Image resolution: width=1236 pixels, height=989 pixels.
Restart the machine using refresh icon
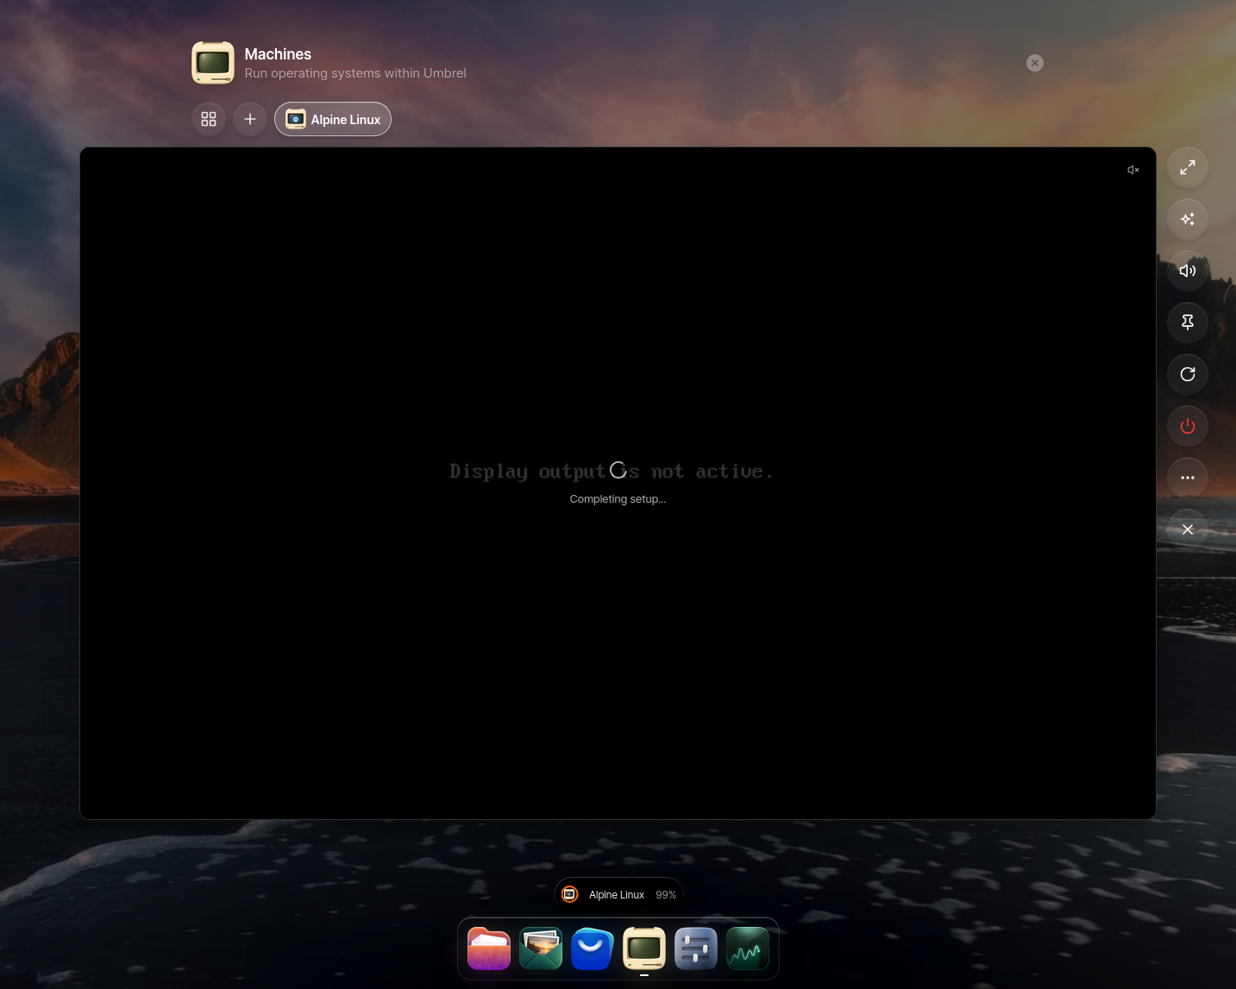click(x=1188, y=374)
